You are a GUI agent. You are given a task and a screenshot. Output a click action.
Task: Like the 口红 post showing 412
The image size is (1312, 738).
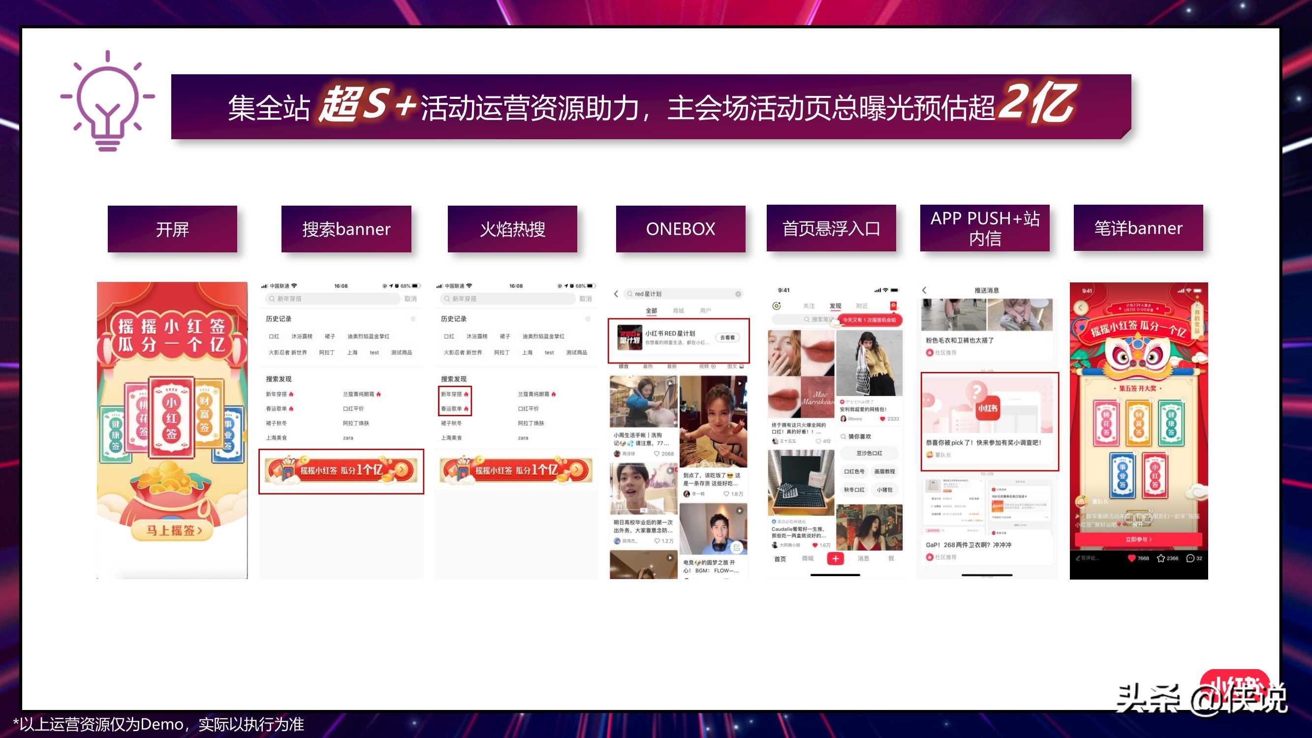pyautogui.click(x=818, y=441)
